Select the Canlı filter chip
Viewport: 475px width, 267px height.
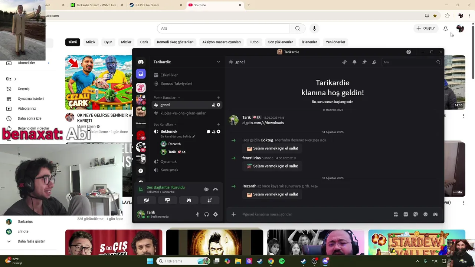144,42
